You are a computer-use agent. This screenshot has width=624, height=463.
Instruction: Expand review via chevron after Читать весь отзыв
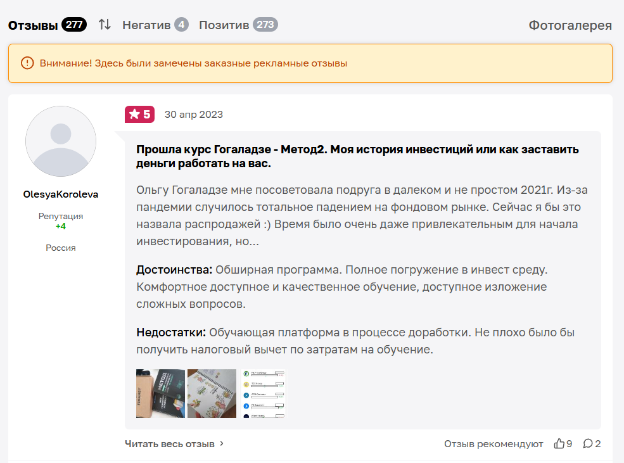(x=222, y=443)
